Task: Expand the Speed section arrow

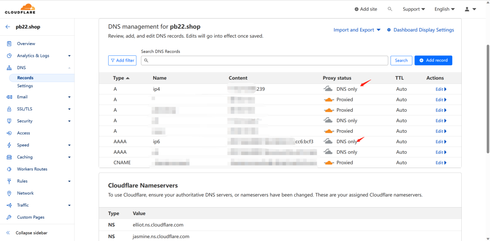Action: [69, 145]
